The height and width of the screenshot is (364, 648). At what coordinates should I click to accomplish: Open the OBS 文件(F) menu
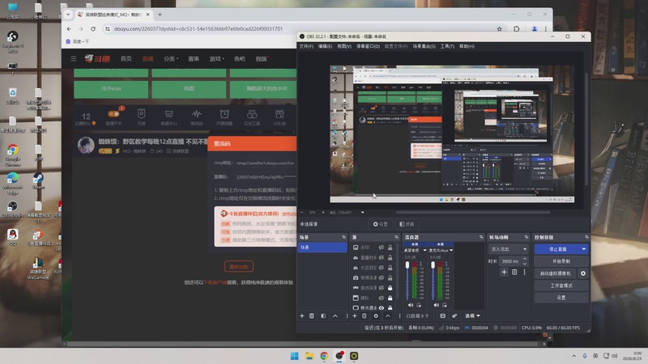pos(306,46)
